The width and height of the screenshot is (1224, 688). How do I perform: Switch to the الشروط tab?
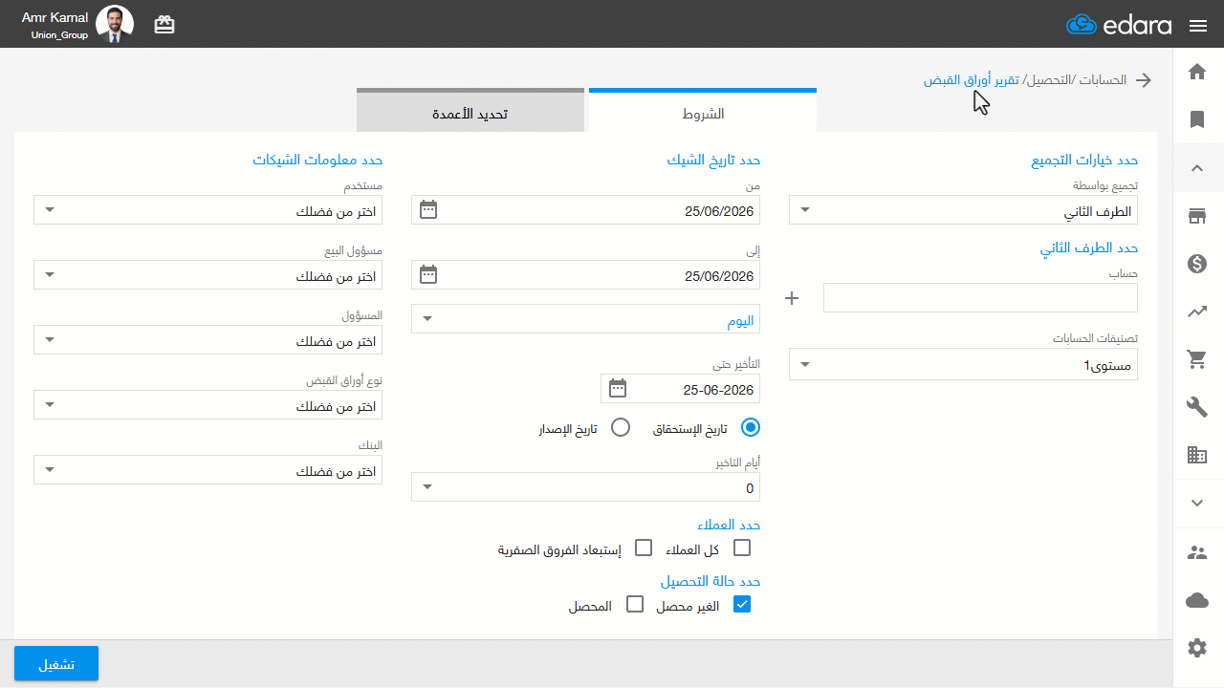703,112
